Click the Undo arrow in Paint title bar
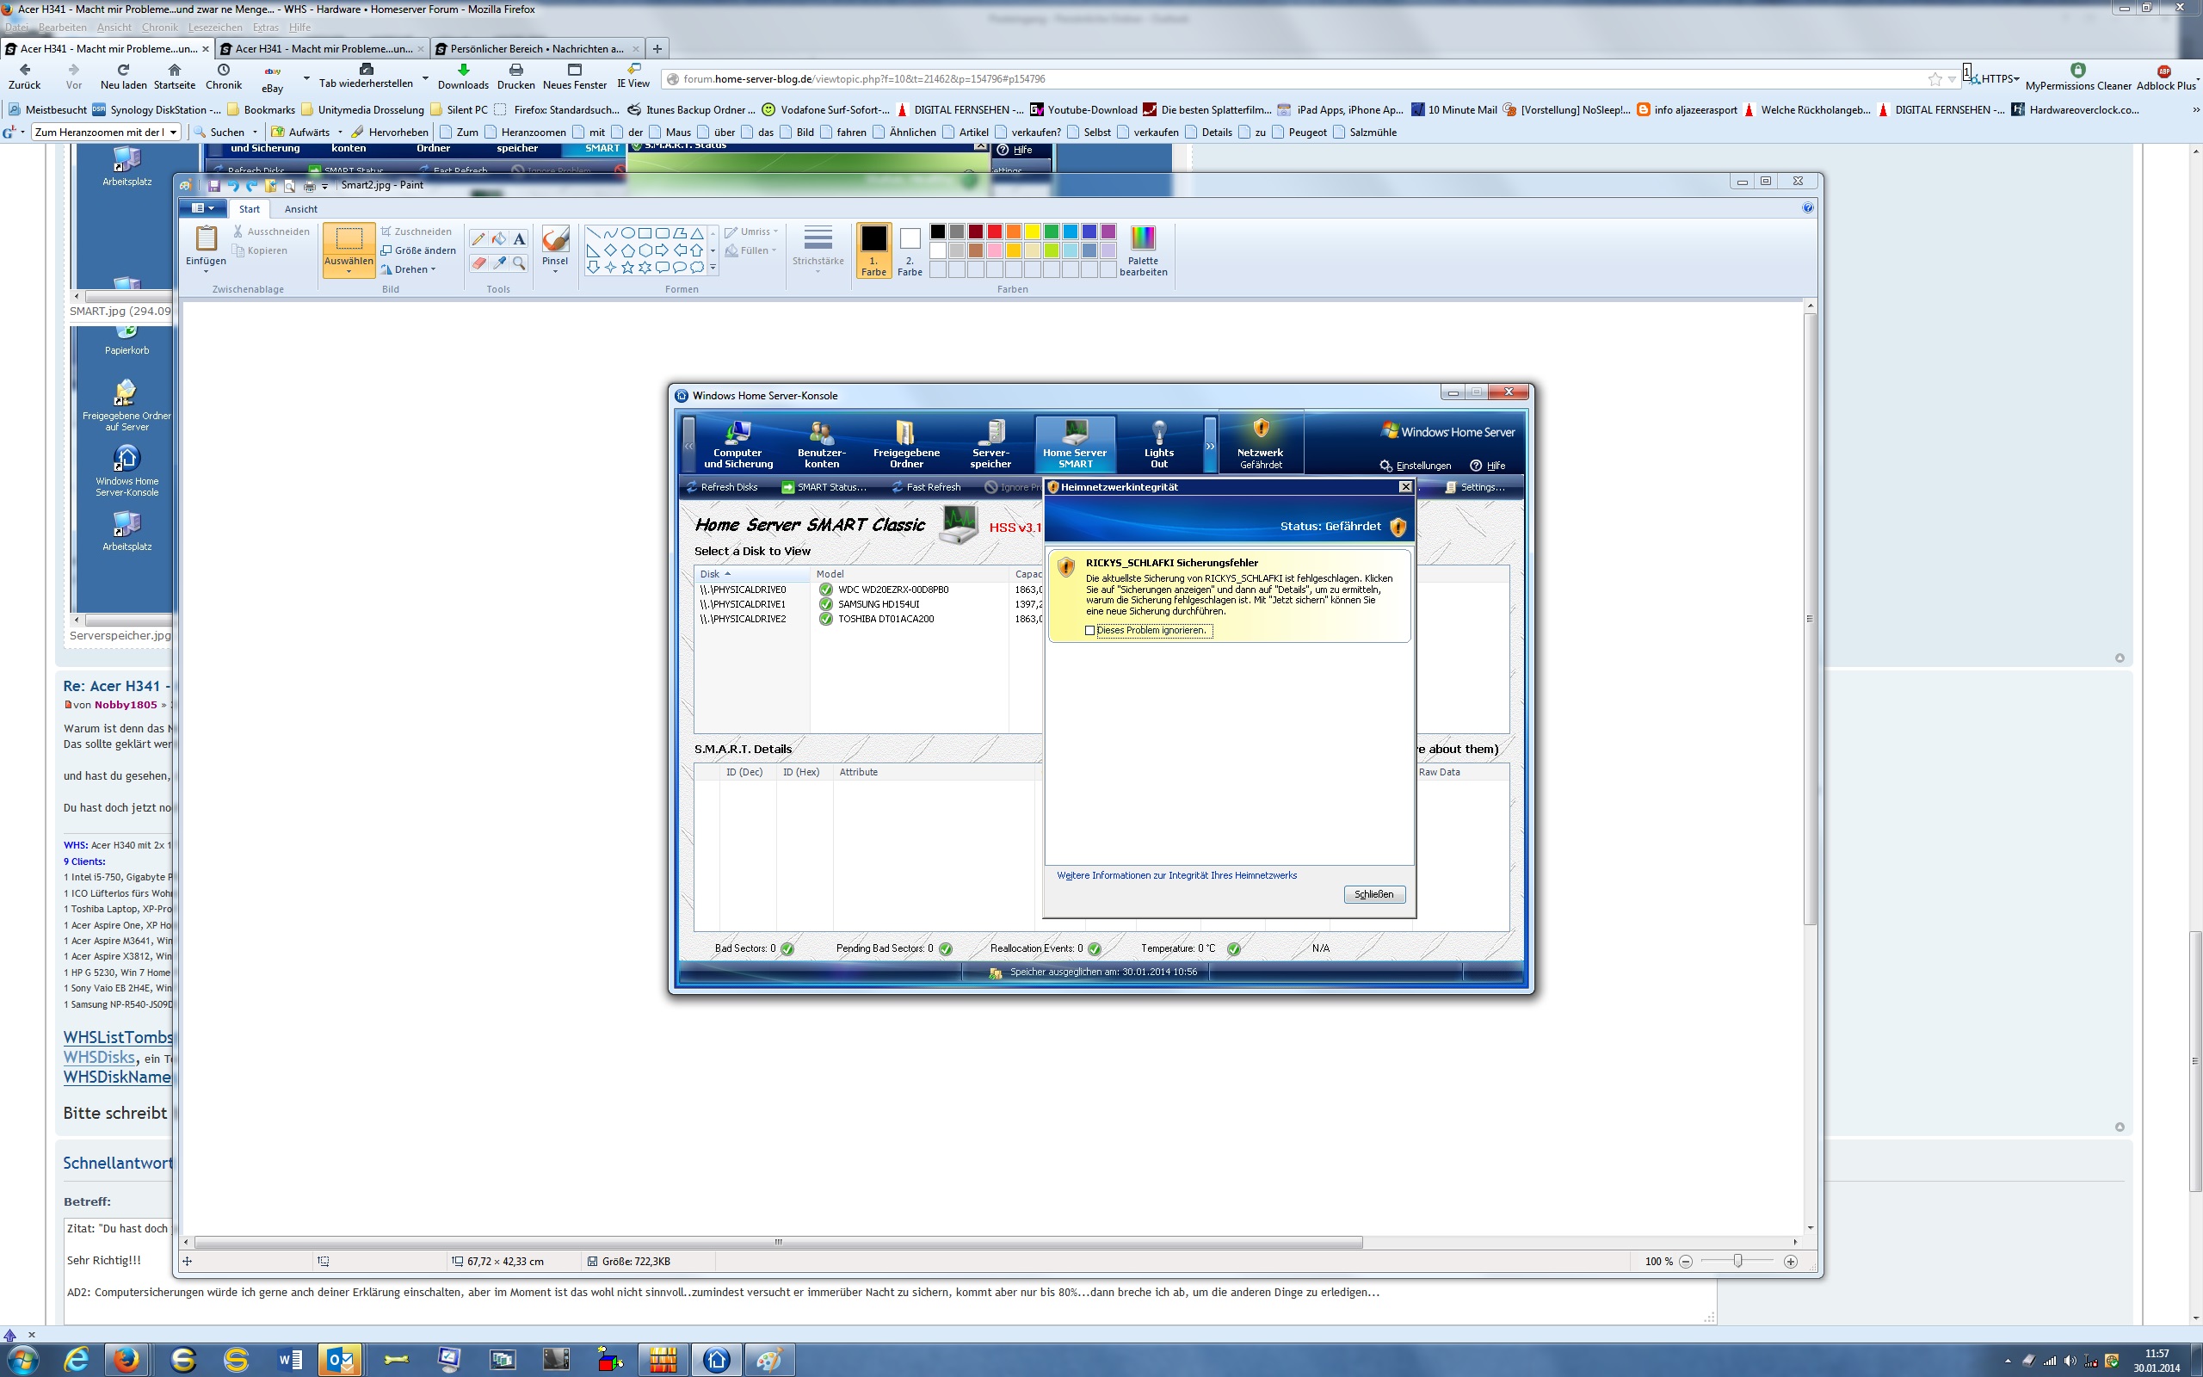The image size is (2203, 1377). tap(233, 186)
